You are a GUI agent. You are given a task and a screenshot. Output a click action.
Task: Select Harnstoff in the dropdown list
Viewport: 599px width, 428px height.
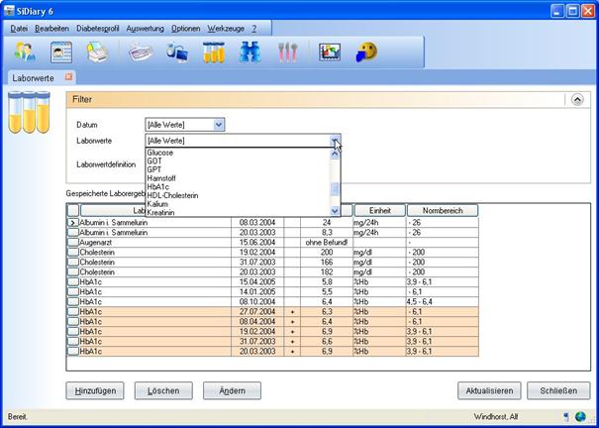click(x=238, y=178)
